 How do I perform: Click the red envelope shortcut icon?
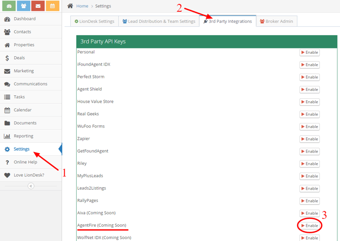(x=38, y=5)
